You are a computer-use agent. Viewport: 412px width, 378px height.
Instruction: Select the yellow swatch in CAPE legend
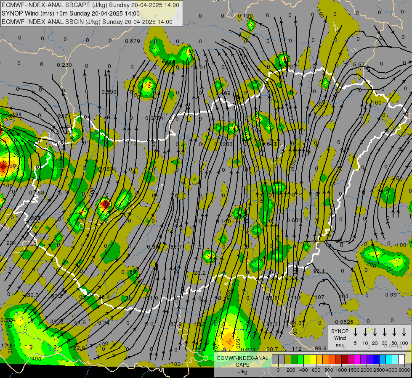(x=313, y=359)
